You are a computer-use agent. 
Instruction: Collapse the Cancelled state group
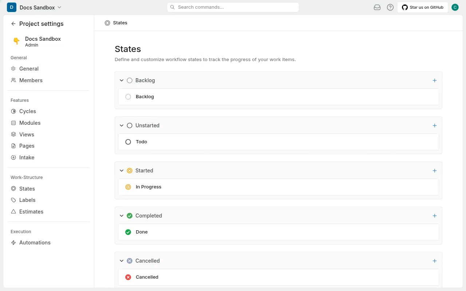pyautogui.click(x=122, y=261)
